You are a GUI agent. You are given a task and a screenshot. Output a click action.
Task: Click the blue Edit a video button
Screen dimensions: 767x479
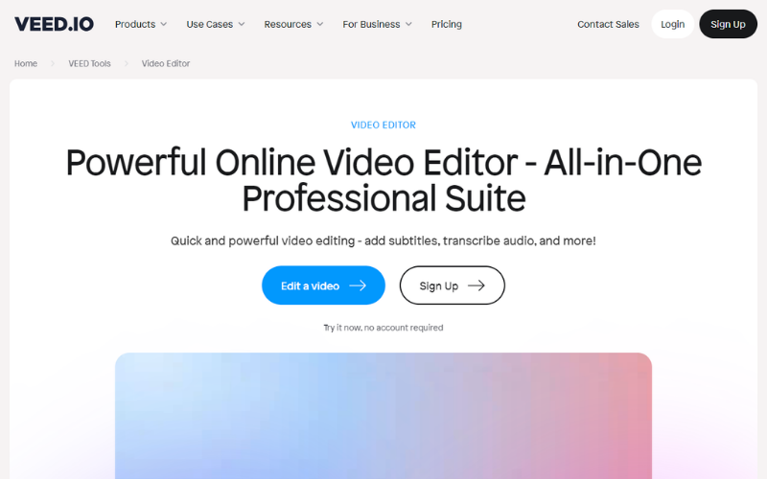(323, 285)
